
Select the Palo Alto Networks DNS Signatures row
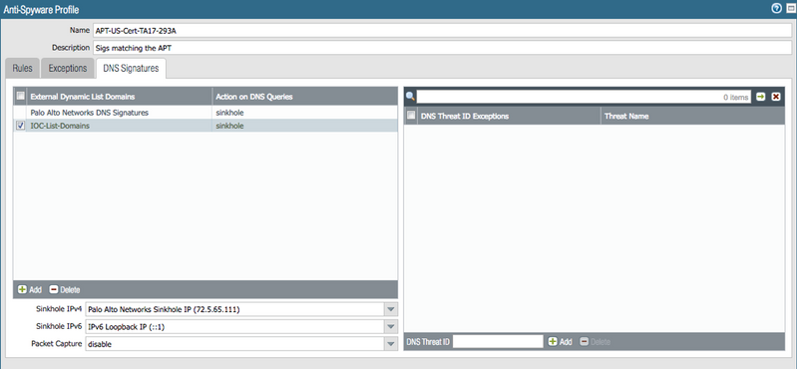pyautogui.click(x=205, y=113)
